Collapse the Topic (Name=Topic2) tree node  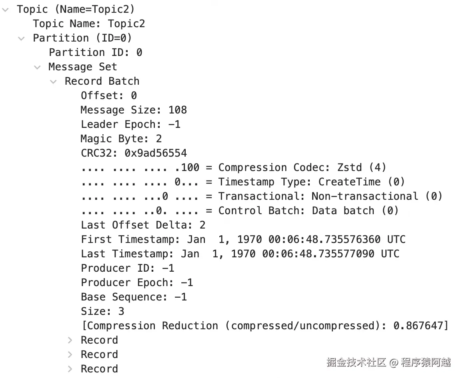(x=6, y=9)
